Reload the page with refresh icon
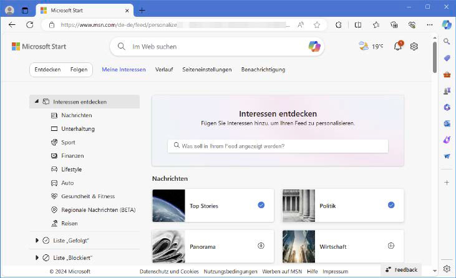This screenshot has width=456, height=278. click(30, 25)
